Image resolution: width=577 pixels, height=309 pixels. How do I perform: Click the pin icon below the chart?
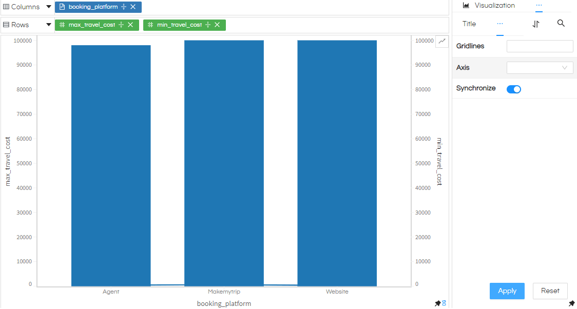coord(437,303)
